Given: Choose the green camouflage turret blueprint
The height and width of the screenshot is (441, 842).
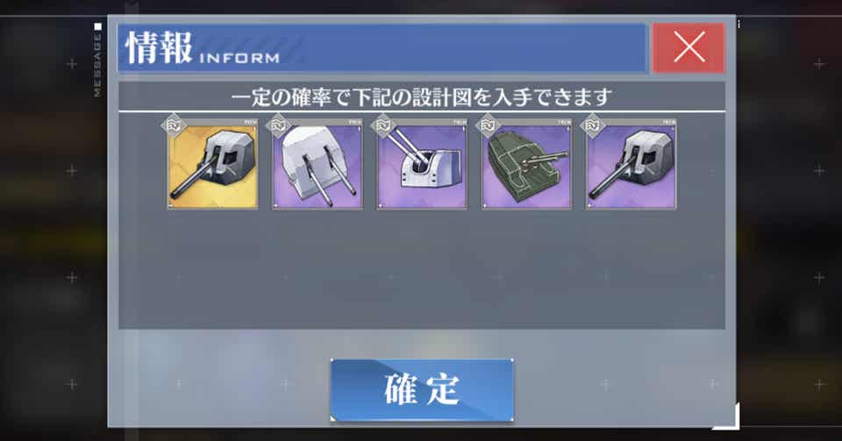Looking at the screenshot, I should tap(527, 164).
